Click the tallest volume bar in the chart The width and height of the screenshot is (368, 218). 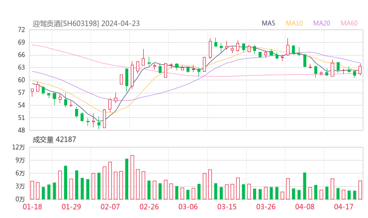click(x=132, y=177)
